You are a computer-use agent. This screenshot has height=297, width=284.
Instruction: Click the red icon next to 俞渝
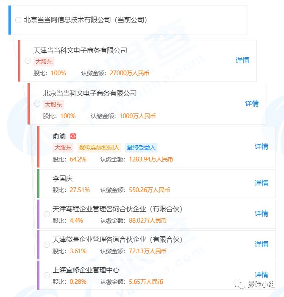point(73,136)
